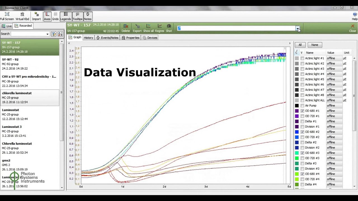Click the filter icon next to Search
The width and height of the screenshot is (358, 201).
54,34
